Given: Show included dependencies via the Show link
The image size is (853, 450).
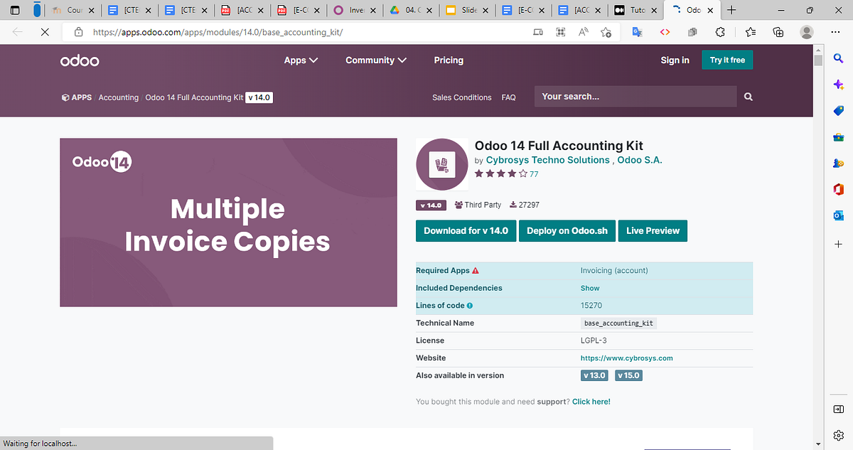Looking at the screenshot, I should tap(589, 288).
